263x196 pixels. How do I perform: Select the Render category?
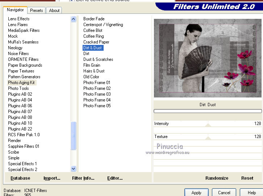click(14, 141)
